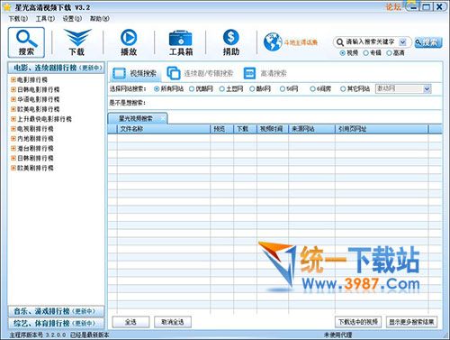This screenshot has height=340, width=450.
Task: Click the 下载选中的视频 button
Action: tap(358, 322)
